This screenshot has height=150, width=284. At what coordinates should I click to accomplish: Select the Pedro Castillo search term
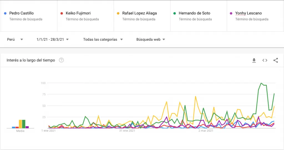tap(21, 13)
